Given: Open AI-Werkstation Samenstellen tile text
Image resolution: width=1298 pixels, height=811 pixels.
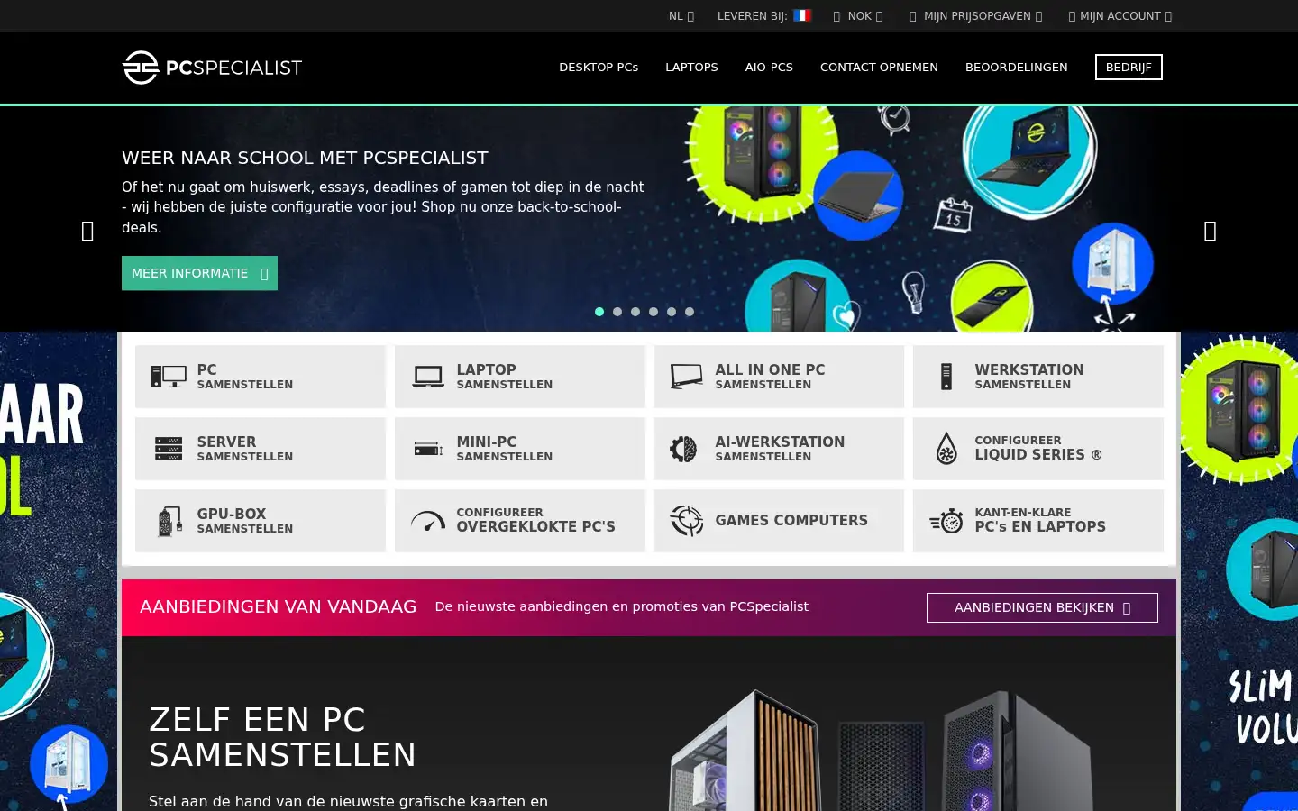Looking at the screenshot, I should coord(780,449).
